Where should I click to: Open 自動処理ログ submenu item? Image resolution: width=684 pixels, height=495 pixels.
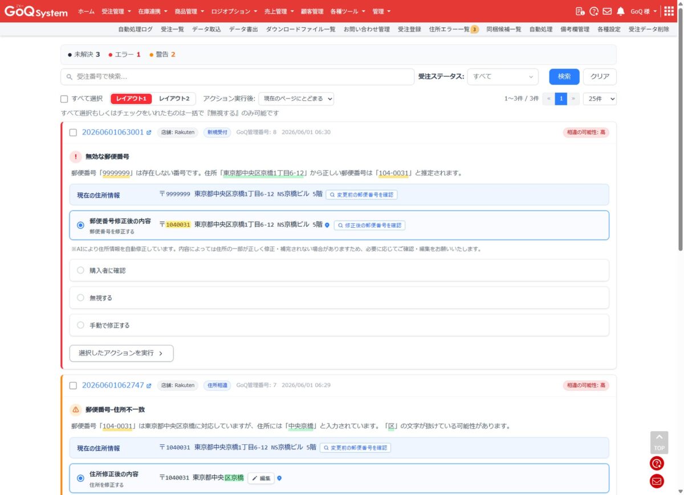(x=136, y=29)
